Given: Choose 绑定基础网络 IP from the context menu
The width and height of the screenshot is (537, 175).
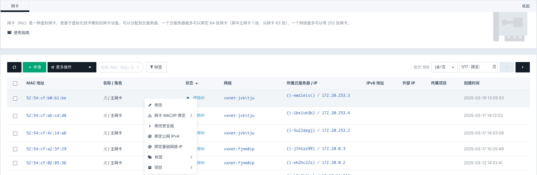Looking at the screenshot, I should pos(168,147).
